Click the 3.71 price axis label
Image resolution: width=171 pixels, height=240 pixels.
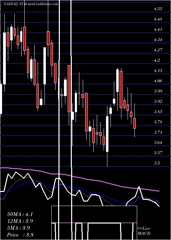(158, 132)
